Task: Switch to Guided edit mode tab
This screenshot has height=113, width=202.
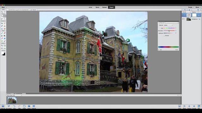Action: (x=104, y=7)
